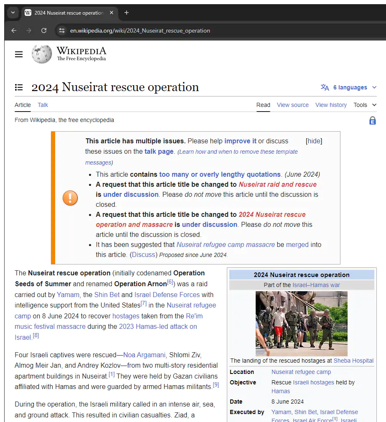
Task: Click citation reference [9]
Action: pos(216,384)
